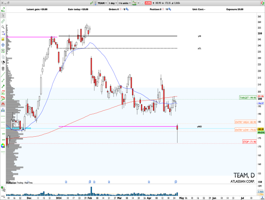Viewport: 265px width, 200px height.
Task: Open positions list gear icon
Action: click(170, 9)
